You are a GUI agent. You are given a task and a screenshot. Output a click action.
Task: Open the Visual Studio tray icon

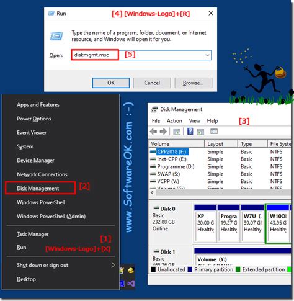click(131, 284)
